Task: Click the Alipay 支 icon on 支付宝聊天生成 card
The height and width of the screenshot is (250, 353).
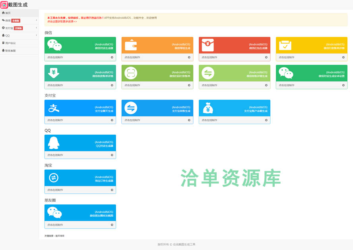Action: click(x=54, y=108)
